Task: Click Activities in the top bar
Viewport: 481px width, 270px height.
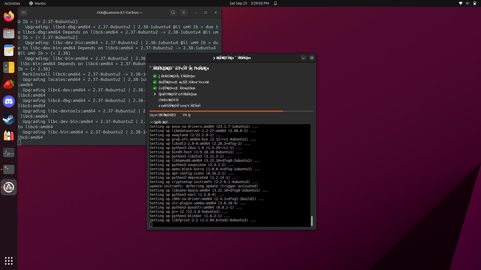Action: tap(12, 3)
